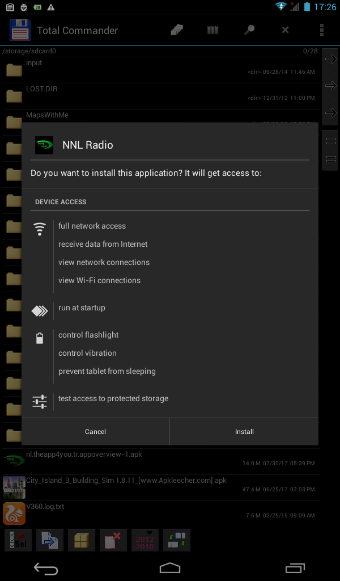Screen dimensions: 340x581
Task: Tap the lowest arrow in the side panel
Action: point(330,113)
